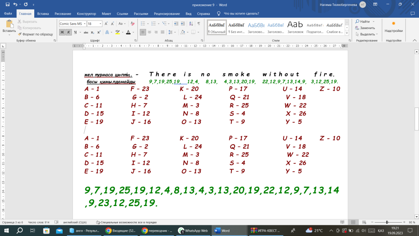Open Выделить selection dropdown
419x236 pixels.
(366, 34)
